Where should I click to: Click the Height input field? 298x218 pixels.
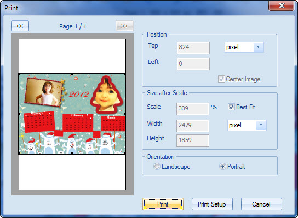pyautogui.click(x=193, y=140)
